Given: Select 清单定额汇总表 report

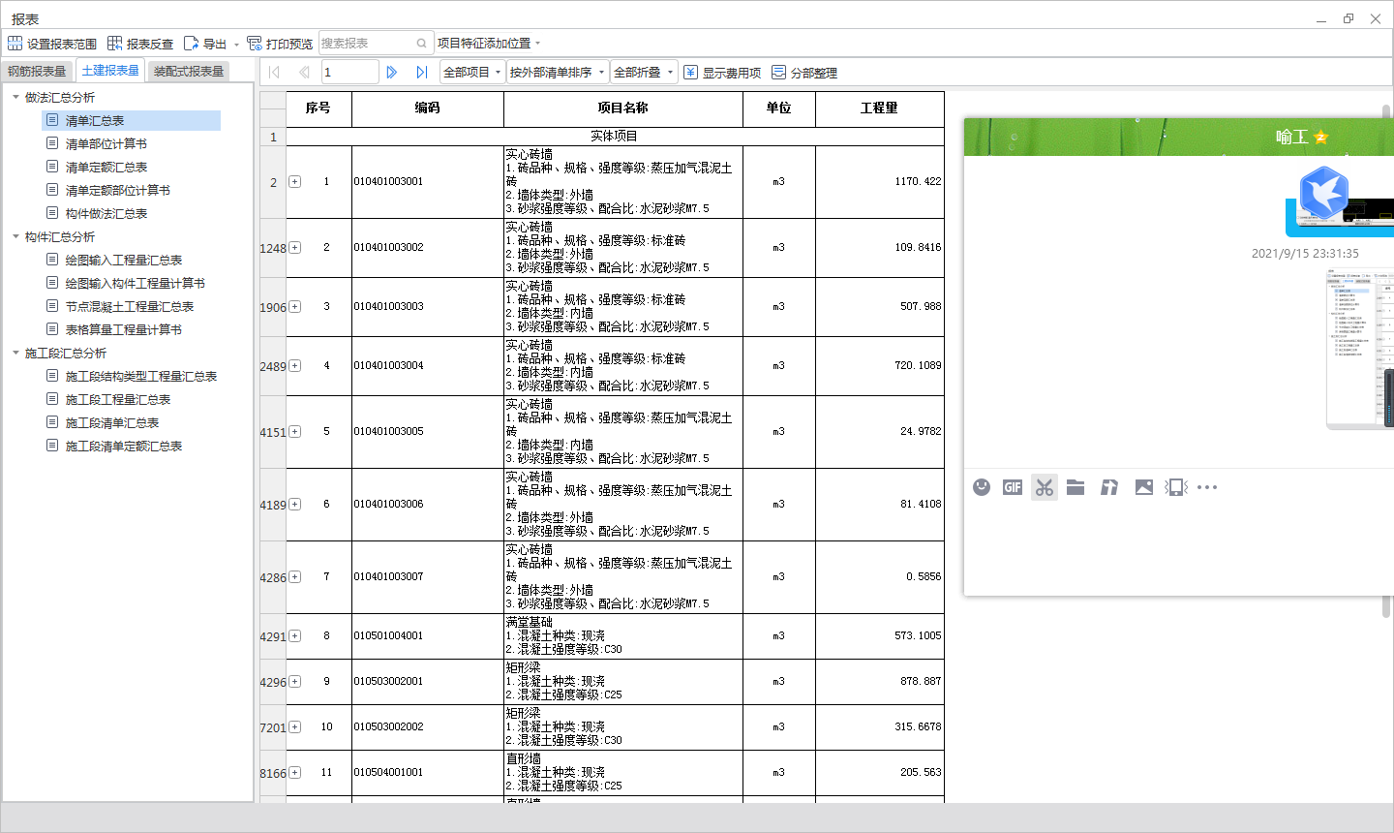Looking at the screenshot, I should (x=106, y=167).
